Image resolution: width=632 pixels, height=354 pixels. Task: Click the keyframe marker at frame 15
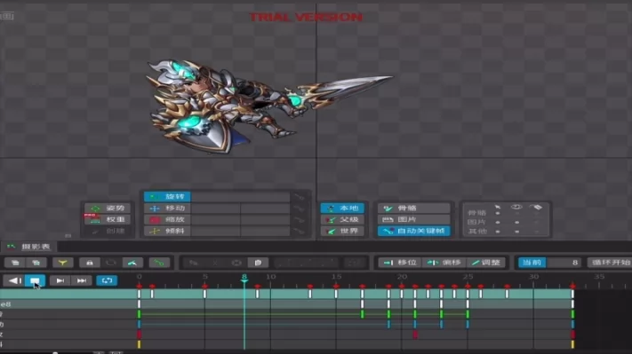click(x=336, y=287)
